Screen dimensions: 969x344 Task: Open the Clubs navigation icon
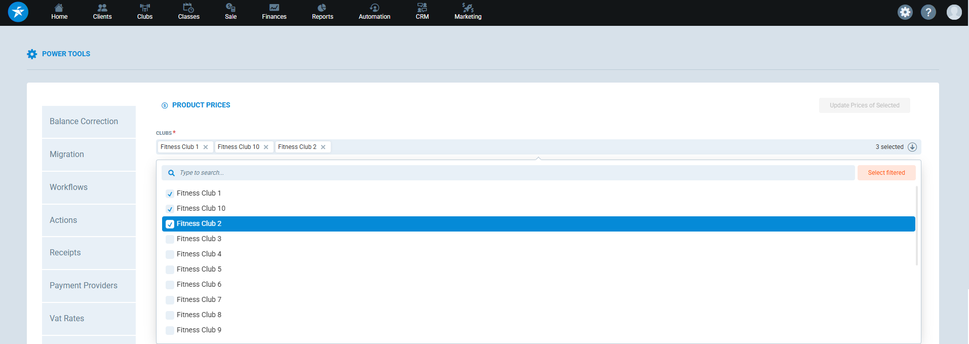pyautogui.click(x=145, y=8)
